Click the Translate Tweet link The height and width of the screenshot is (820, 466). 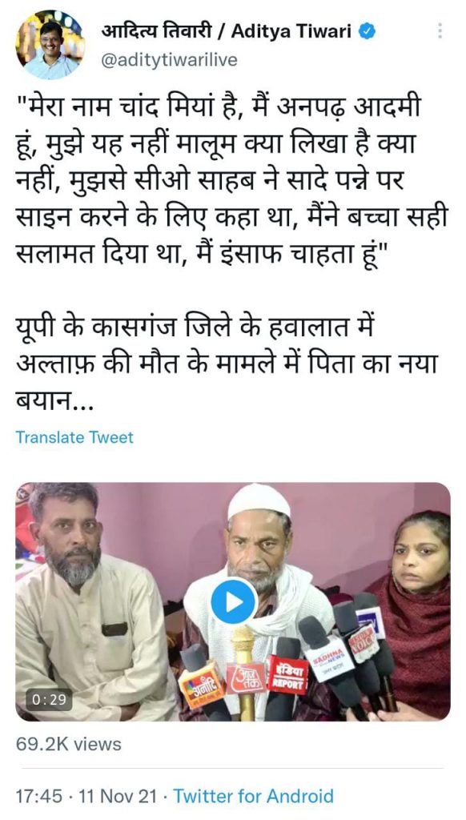pyautogui.click(x=74, y=437)
